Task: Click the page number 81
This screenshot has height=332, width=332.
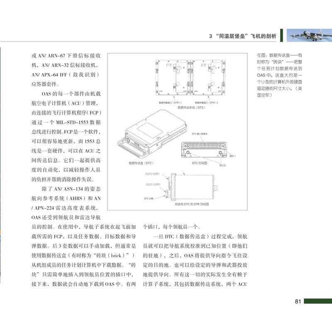Action: point(297,302)
